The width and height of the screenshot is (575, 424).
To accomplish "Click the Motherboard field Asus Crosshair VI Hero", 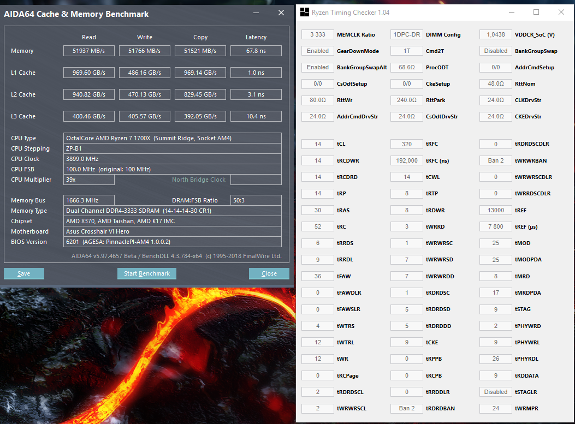I will coord(173,231).
